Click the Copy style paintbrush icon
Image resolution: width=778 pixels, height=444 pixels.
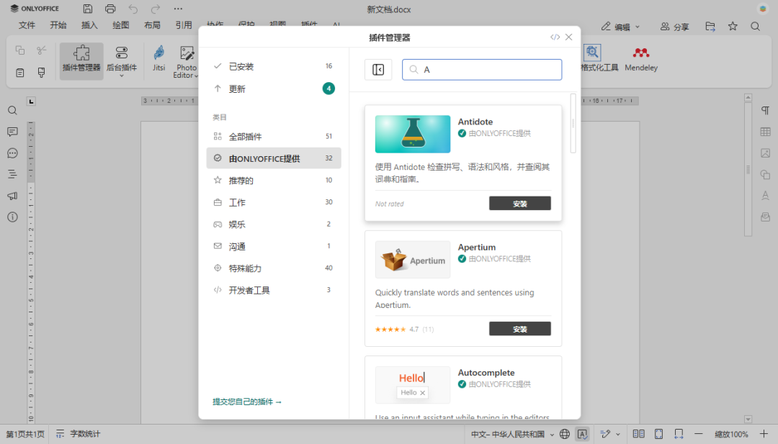tap(42, 73)
